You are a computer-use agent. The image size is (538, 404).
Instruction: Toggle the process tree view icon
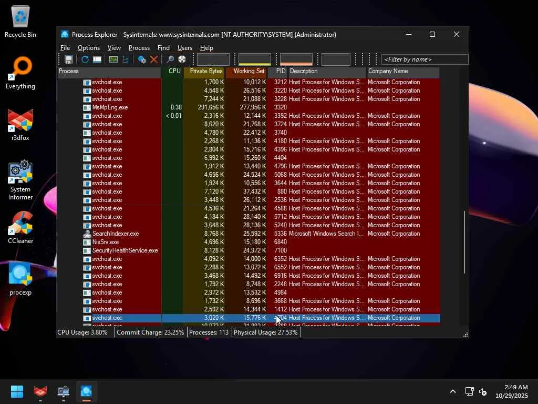(x=125, y=59)
